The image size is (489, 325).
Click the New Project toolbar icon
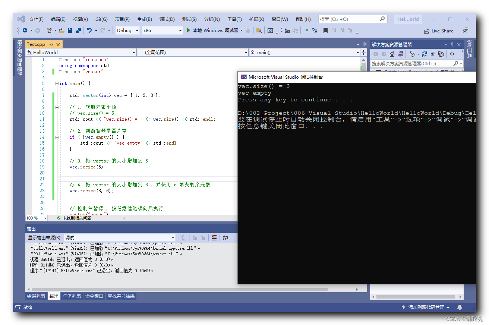(49, 31)
